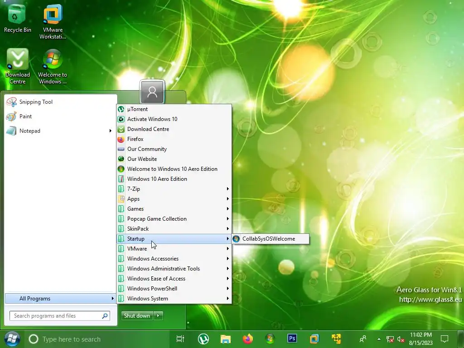Open VMware Workstation from the taskbar
This screenshot has height=348, width=464.
(314, 339)
